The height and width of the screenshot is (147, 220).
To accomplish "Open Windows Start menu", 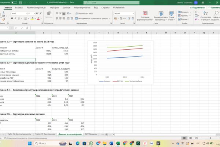I will click(30, 143).
